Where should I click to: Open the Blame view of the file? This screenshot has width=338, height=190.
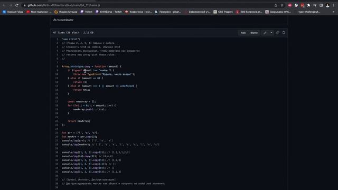click(254, 33)
